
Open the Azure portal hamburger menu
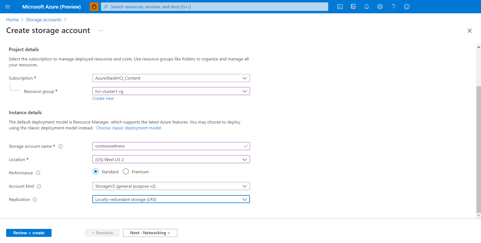(7, 7)
